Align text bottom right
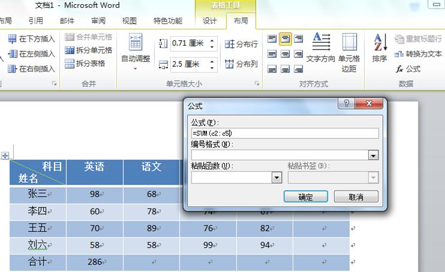Image resolution: width=445 pixels, height=272 pixels. [298, 69]
